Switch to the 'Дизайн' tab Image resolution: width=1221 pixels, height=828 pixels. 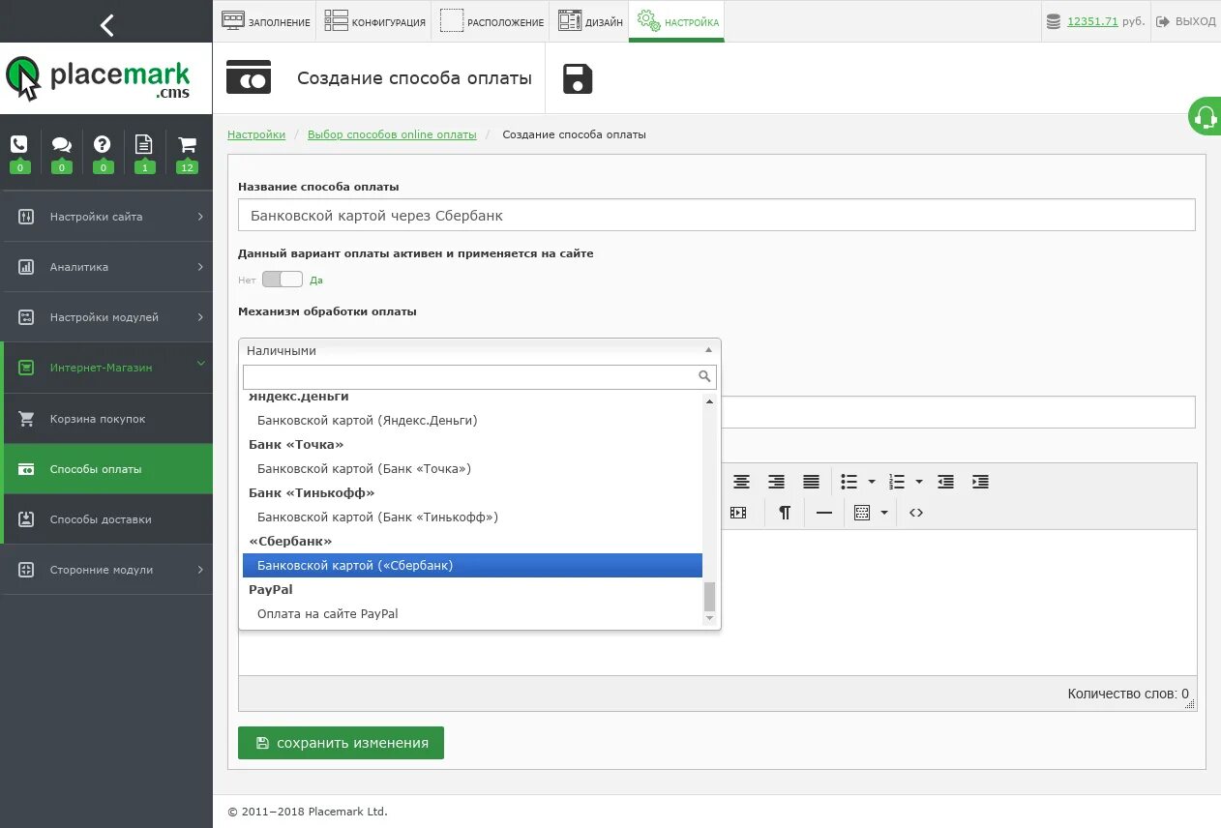coord(589,21)
